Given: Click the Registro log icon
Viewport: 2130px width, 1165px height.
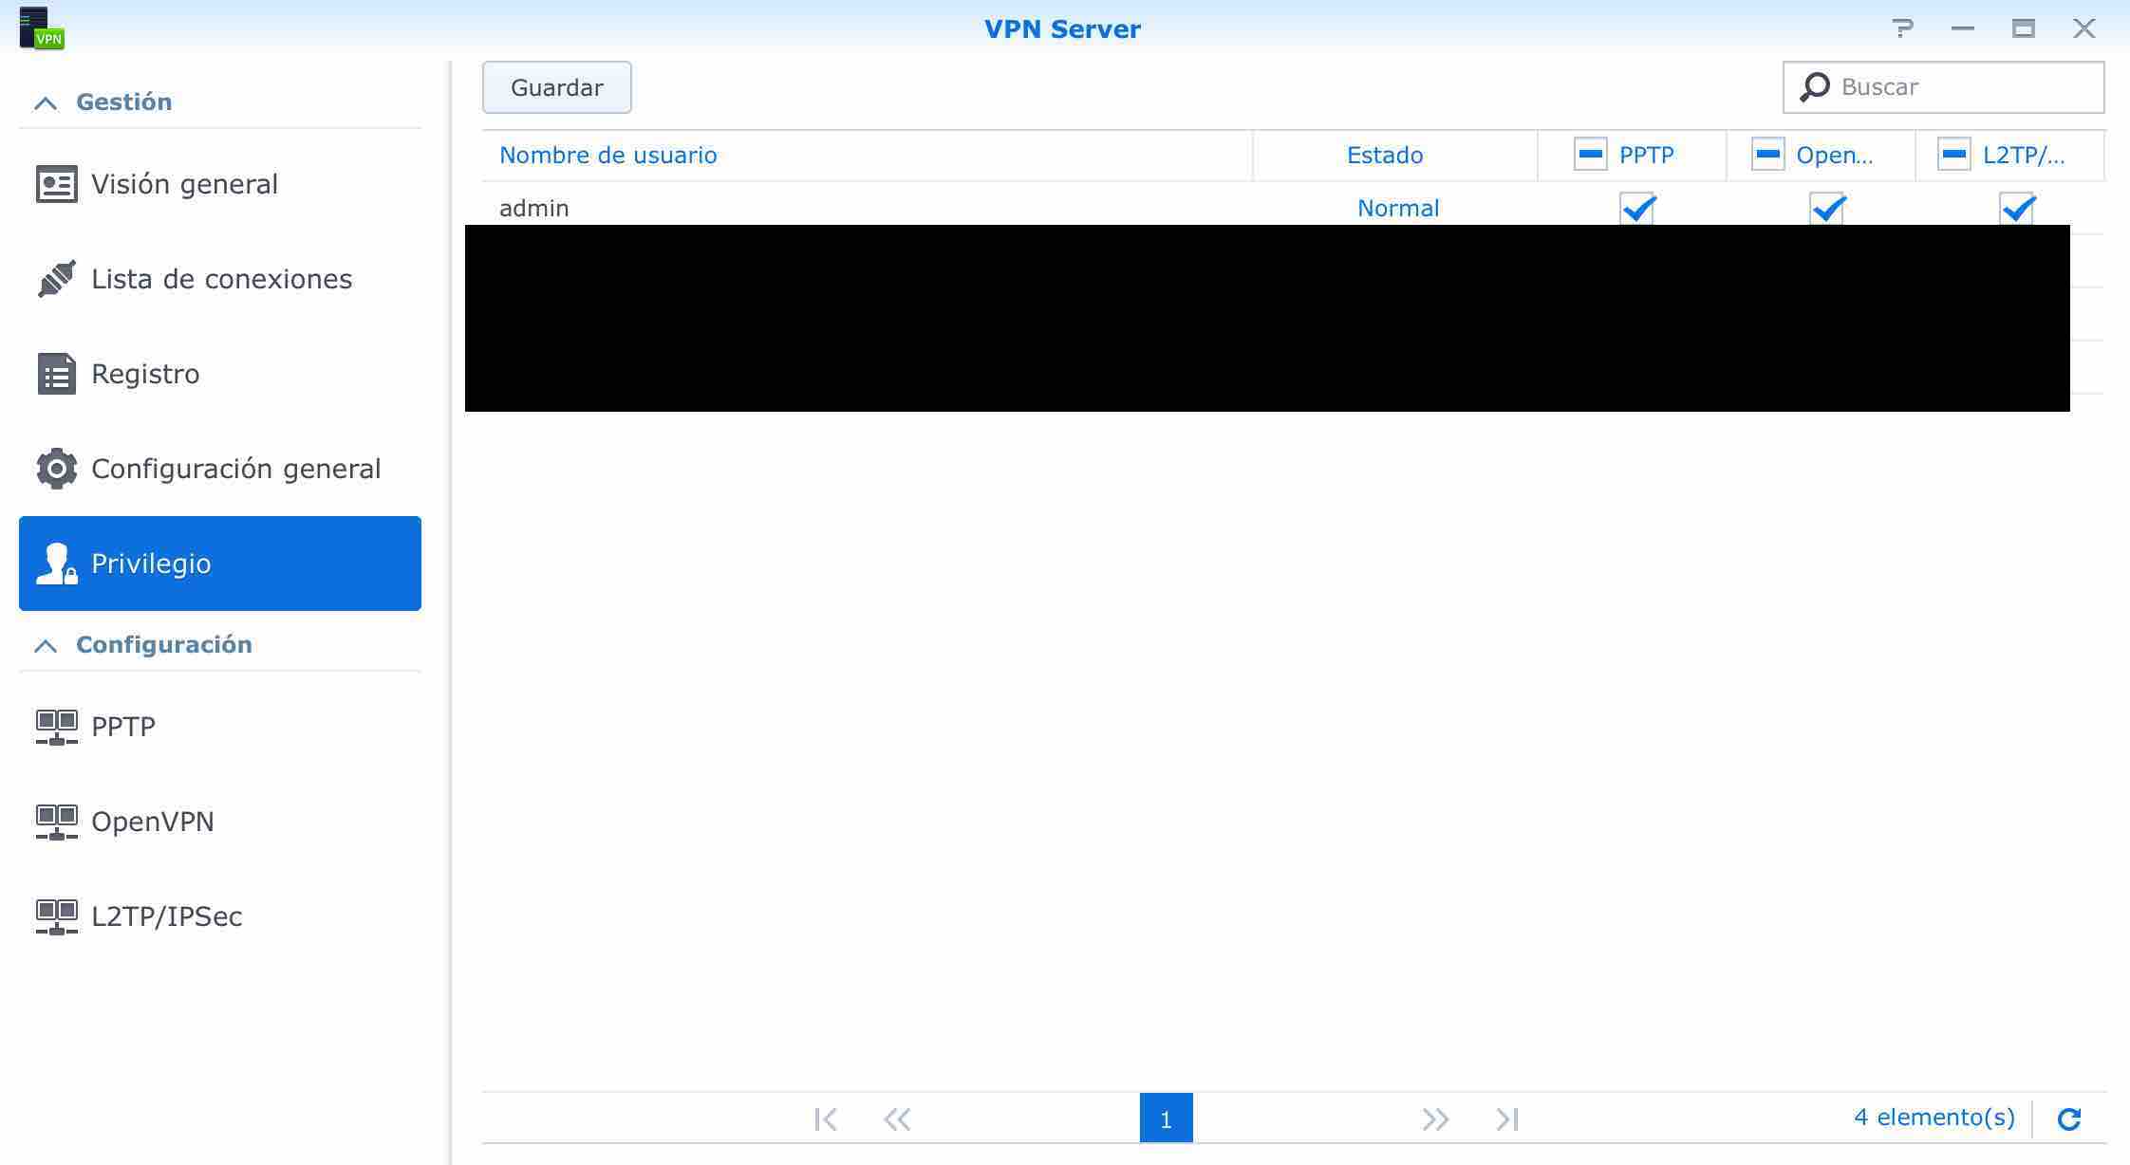Looking at the screenshot, I should (x=56, y=374).
